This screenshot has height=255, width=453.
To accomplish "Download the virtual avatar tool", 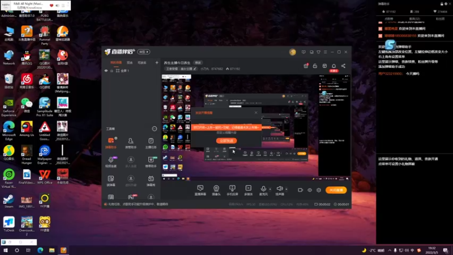I will click(131, 181).
